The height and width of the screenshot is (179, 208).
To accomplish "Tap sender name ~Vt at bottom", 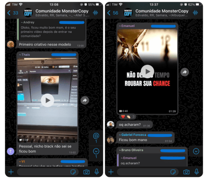I will click(x=22, y=162).
